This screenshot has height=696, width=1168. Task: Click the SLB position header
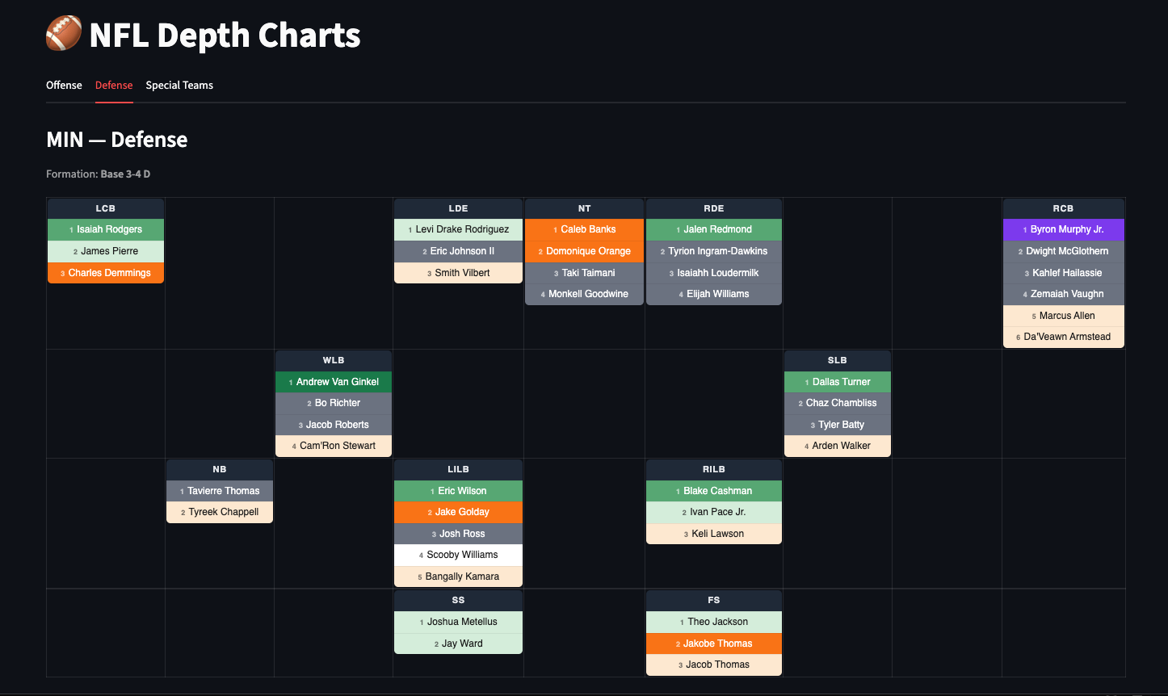pos(838,360)
